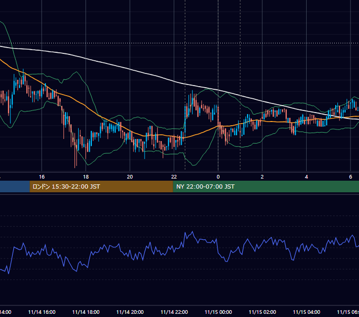Click the 4 hour axis label
The height and width of the screenshot is (317, 359).
[x=306, y=177]
